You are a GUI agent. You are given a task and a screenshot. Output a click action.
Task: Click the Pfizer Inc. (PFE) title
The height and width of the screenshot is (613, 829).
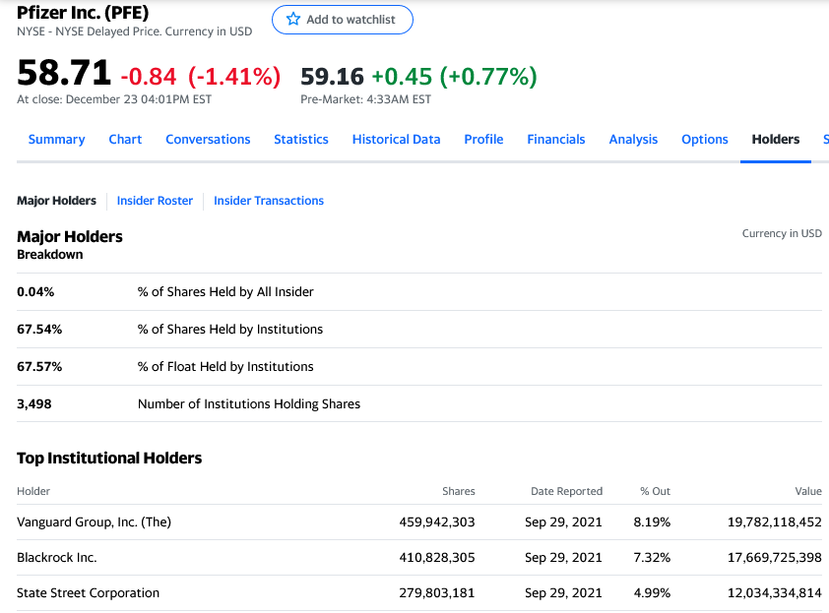(83, 12)
